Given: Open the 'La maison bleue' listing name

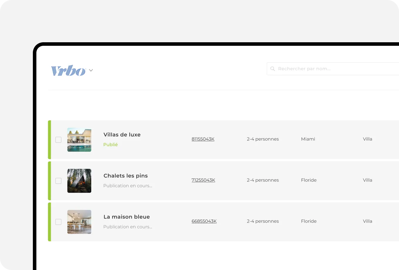Looking at the screenshot, I should (127, 217).
